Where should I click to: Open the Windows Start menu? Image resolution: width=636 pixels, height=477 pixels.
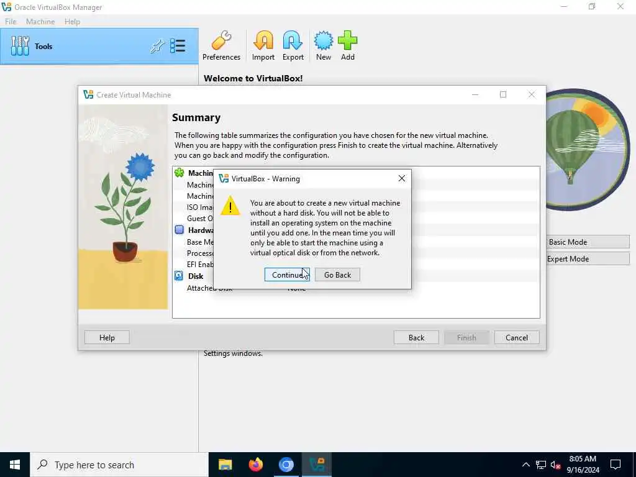coord(15,465)
